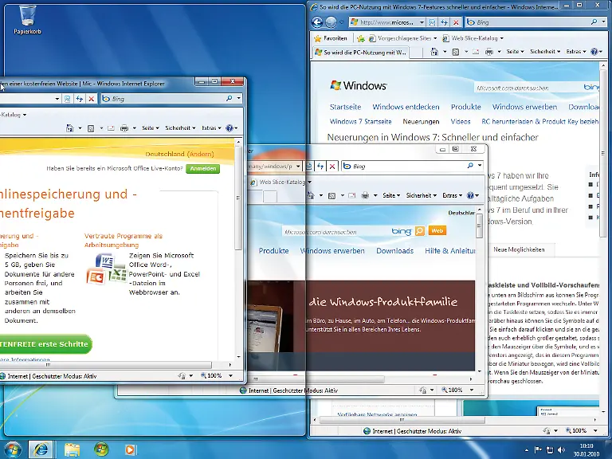Viewport: 612px width, 459px height.
Task: Click the green Anmelden button
Action: (202, 169)
